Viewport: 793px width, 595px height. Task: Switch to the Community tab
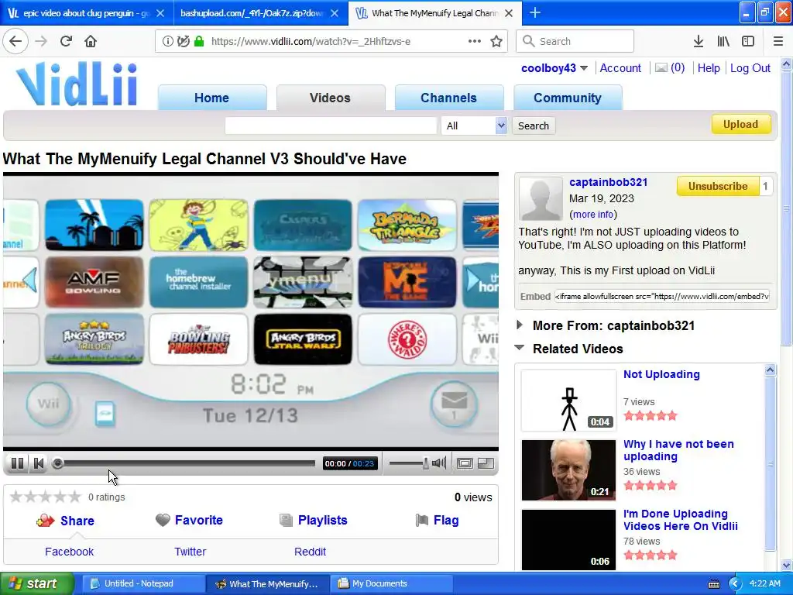coord(568,98)
